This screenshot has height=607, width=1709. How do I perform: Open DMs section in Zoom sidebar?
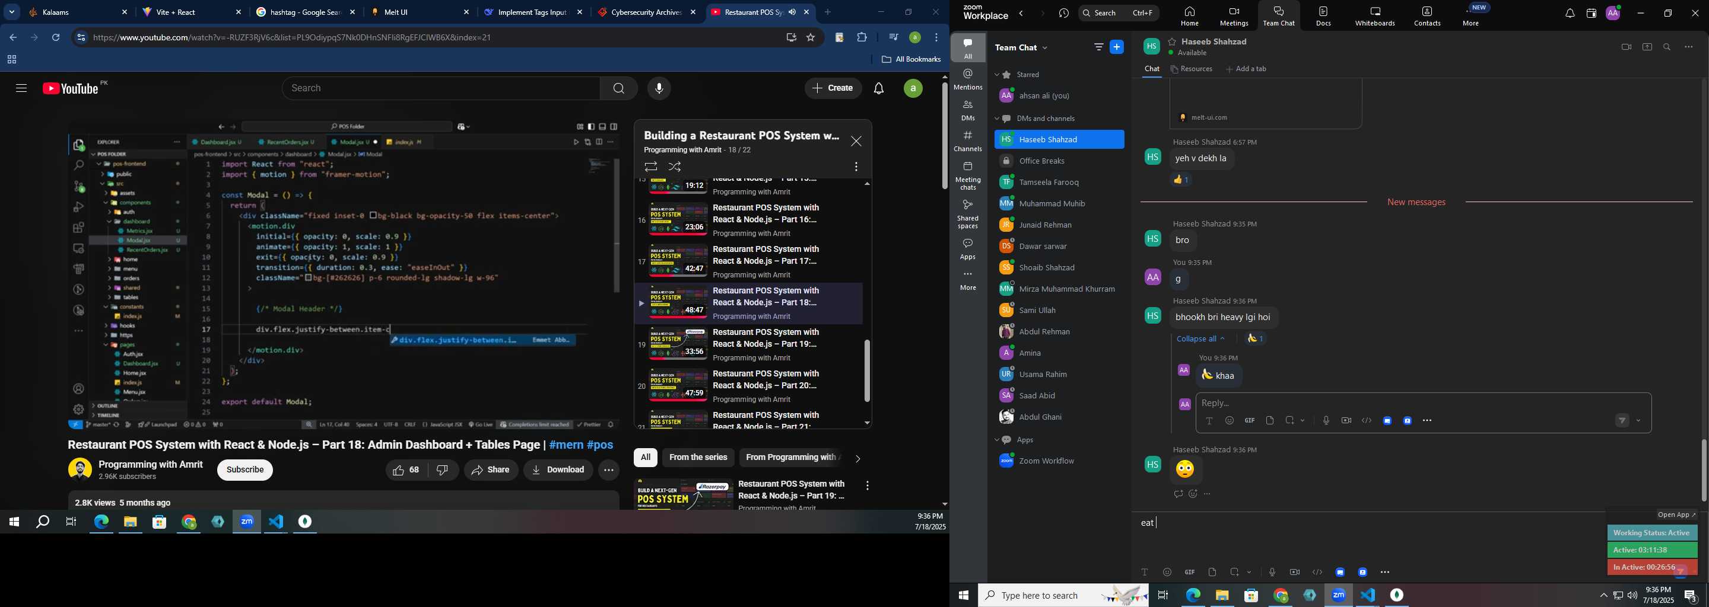pos(968,111)
